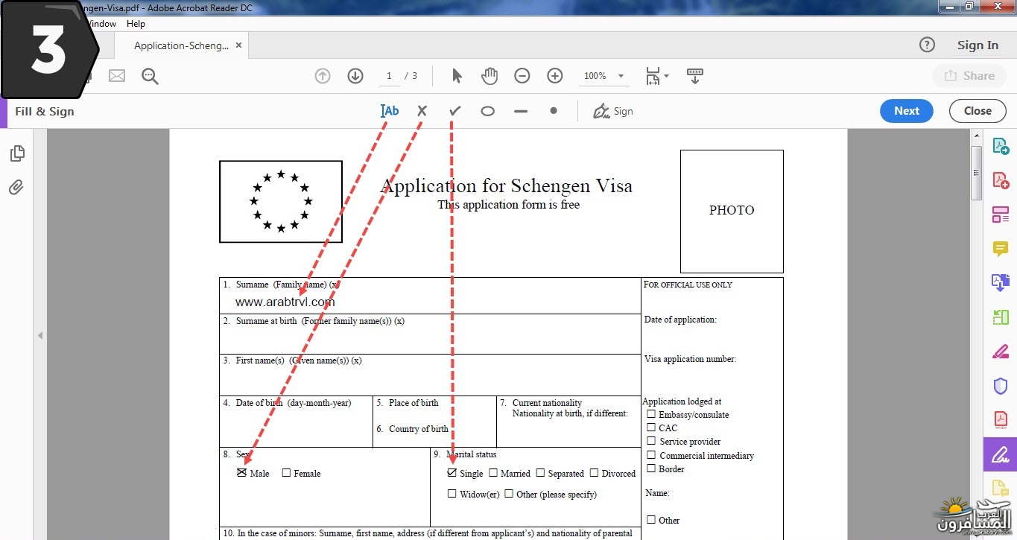Image resolution: width=1017 pixels, height=540 pixels.
Task: Click the blue Next button
Action: (x=906, y=111)
